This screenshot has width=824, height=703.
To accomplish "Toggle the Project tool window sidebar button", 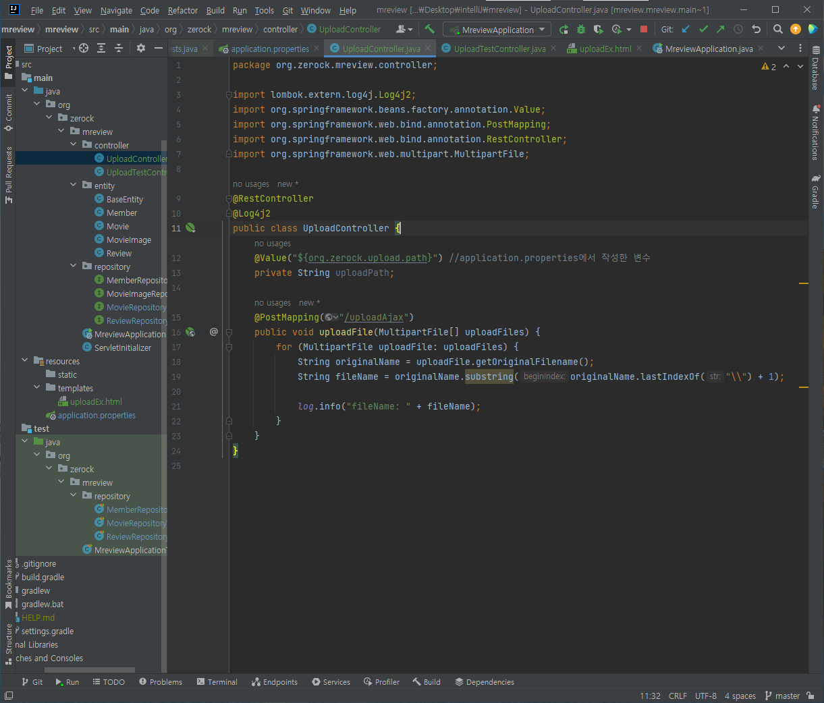I will click(x=8, y=62).
